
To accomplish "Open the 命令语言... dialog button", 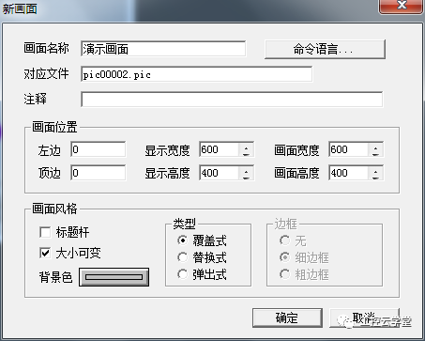I will point(325,49).
